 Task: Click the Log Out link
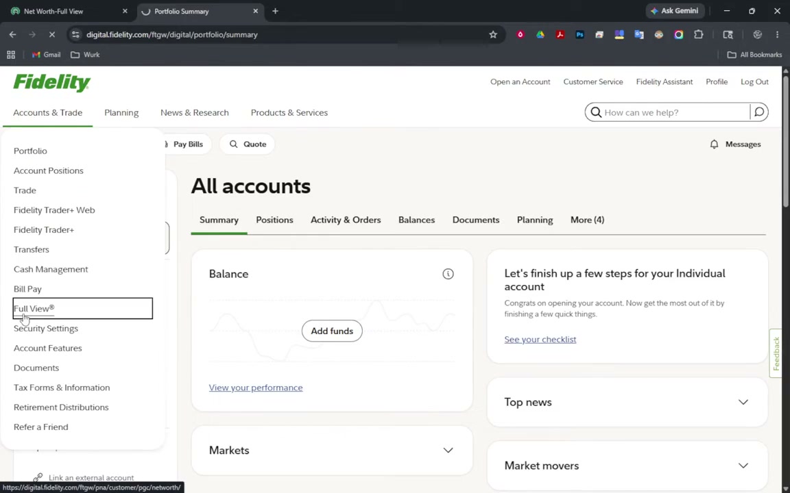(x=754, y=82)
